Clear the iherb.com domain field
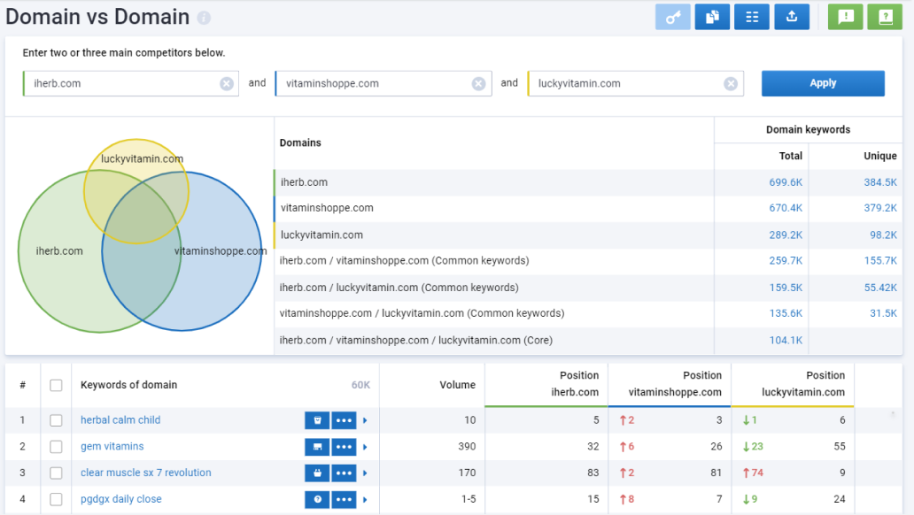The height and width of the screenshot is (515, 914). click(x=227, y=84)
